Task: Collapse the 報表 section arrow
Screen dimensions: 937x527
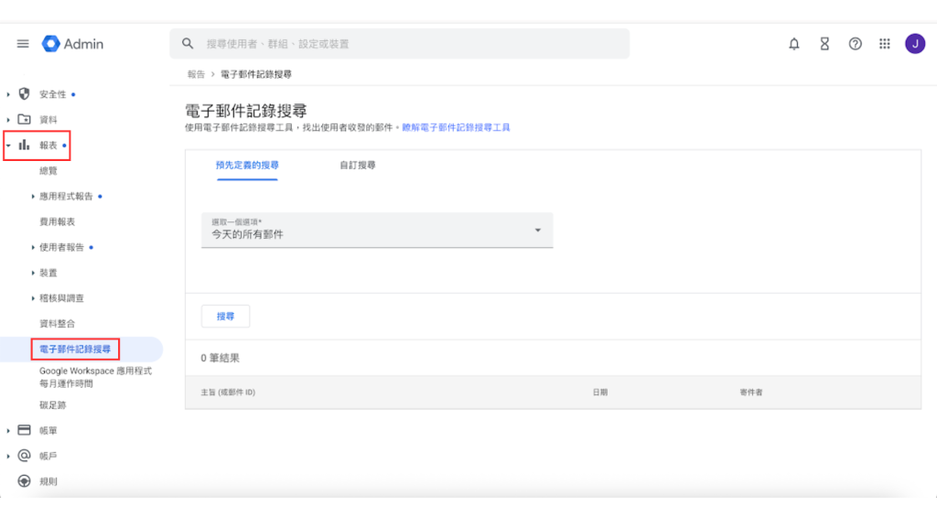Action: pyautogui.click(x=8, y=145)
